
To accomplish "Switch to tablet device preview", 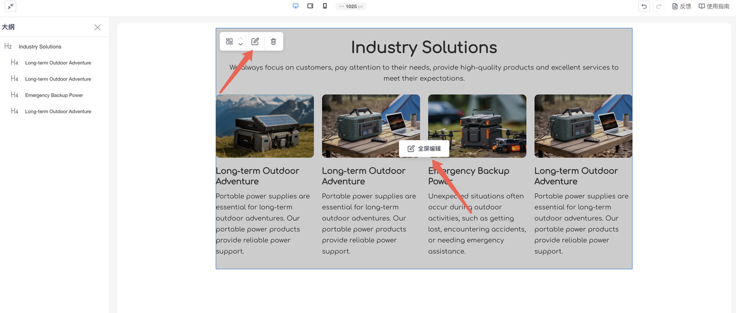I will 310,6.
